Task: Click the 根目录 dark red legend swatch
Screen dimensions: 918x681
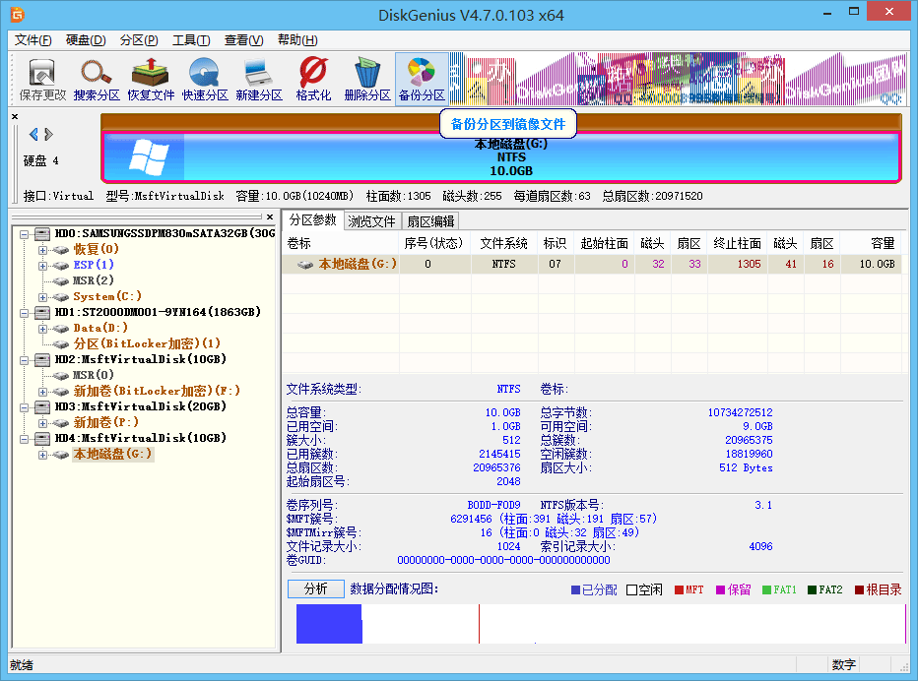Action: coord(859,590)
